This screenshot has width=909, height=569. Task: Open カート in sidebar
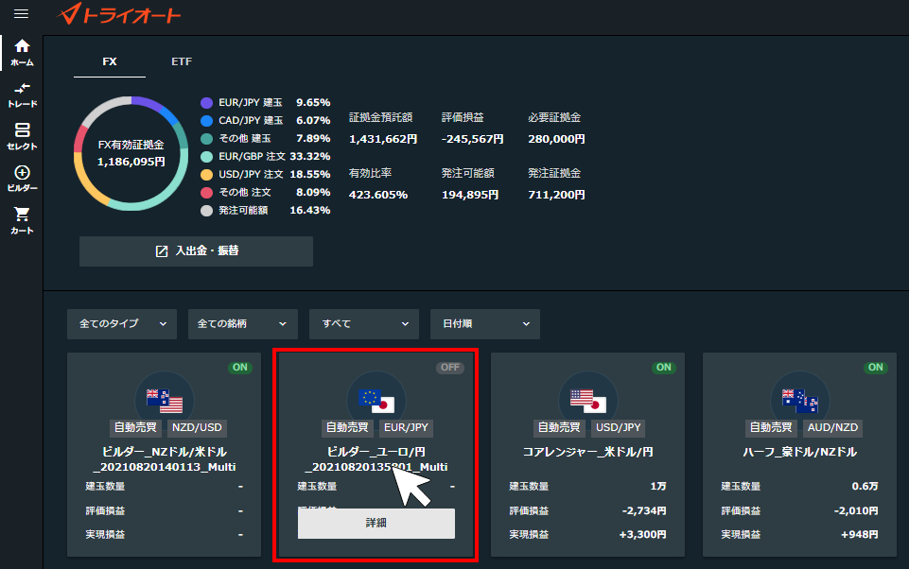(x=22, y=221)
